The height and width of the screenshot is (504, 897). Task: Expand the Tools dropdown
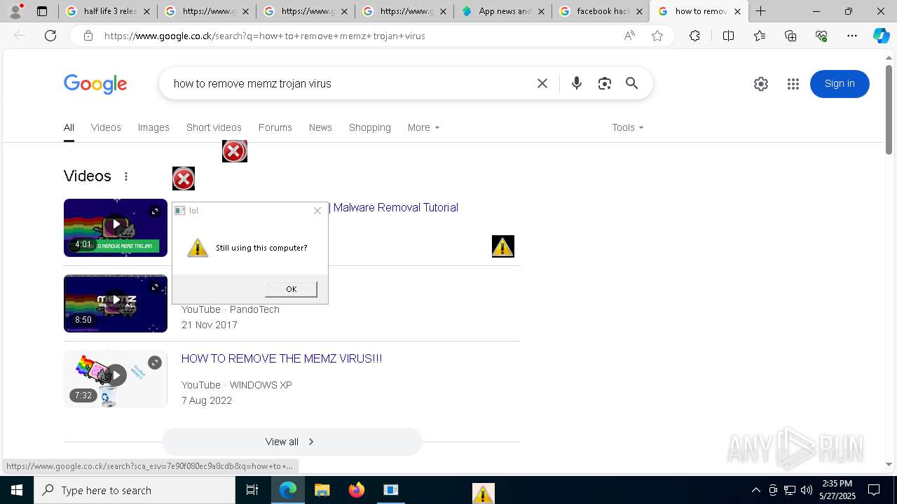[627, 127]
